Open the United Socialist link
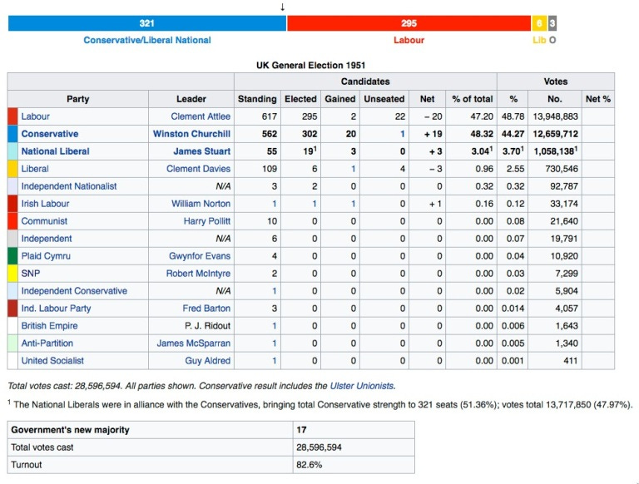 tap(52, 361)
